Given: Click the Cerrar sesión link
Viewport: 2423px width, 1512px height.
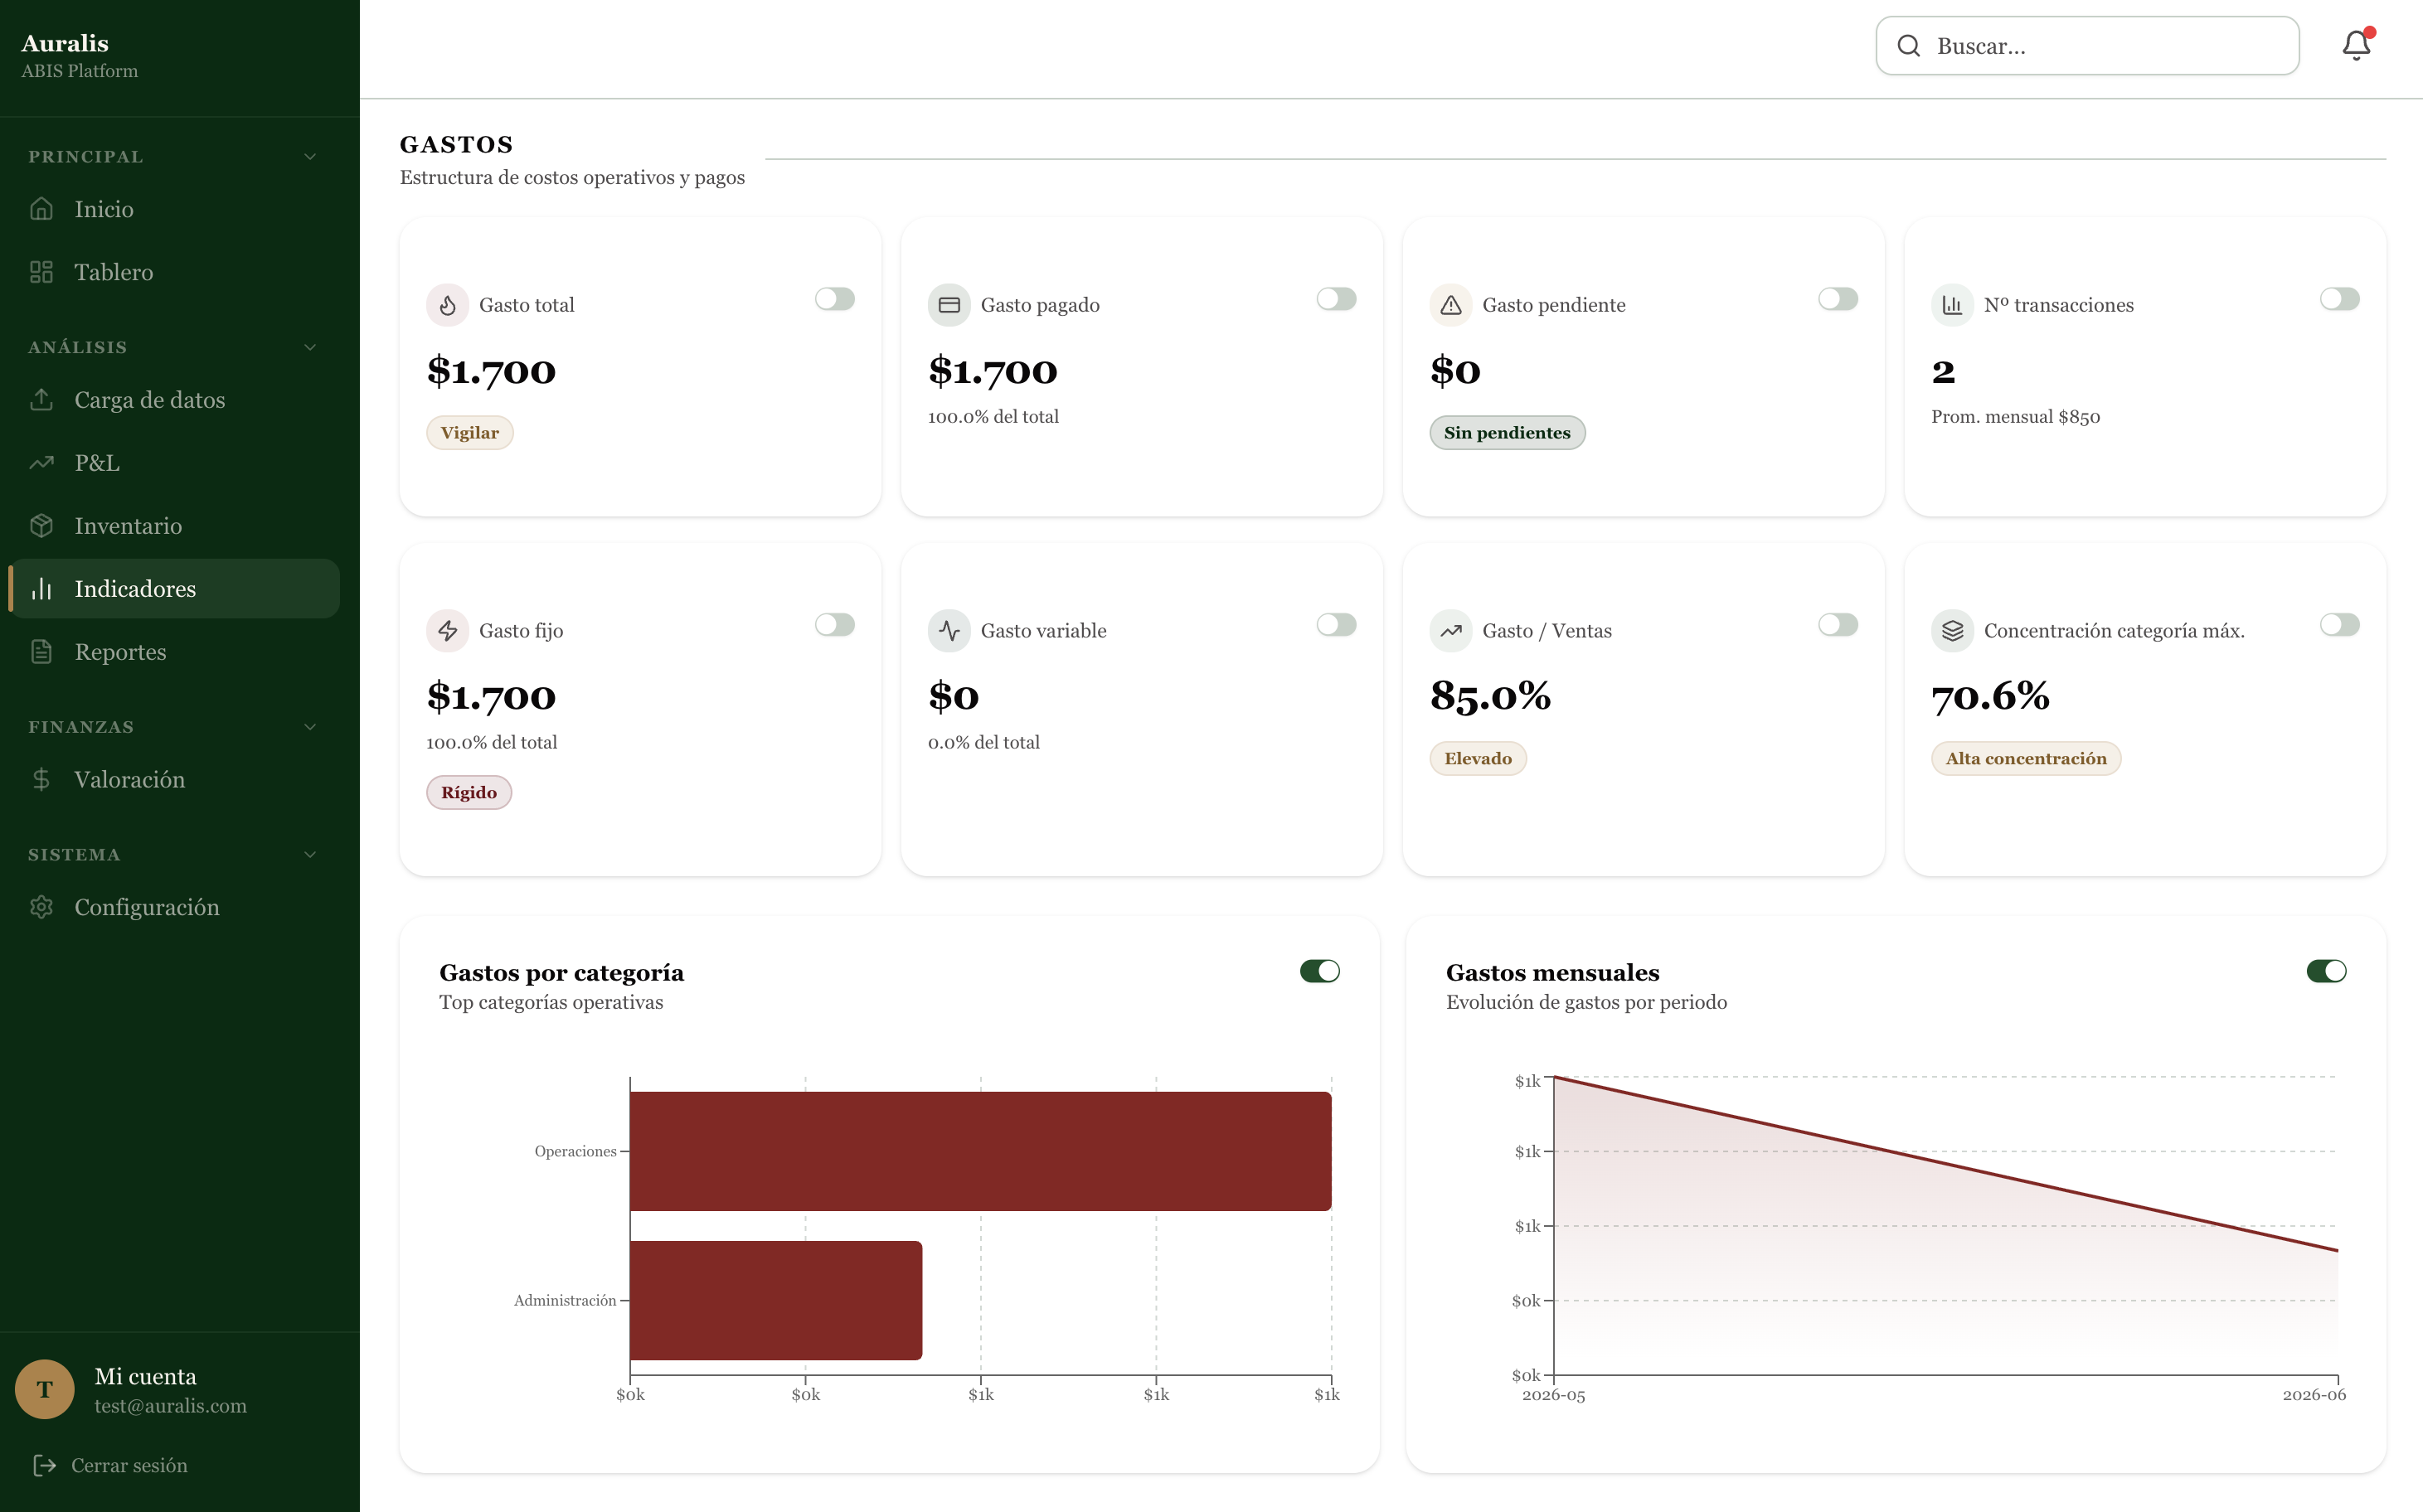Looking at the screenshot, I should point(129,1465).
